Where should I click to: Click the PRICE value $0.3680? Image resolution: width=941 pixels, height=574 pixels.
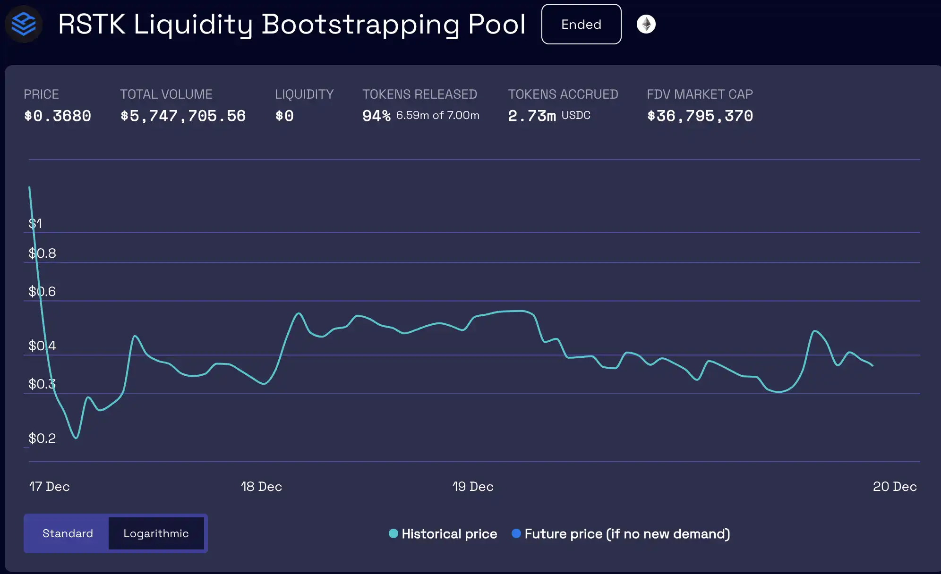[58, 116]
